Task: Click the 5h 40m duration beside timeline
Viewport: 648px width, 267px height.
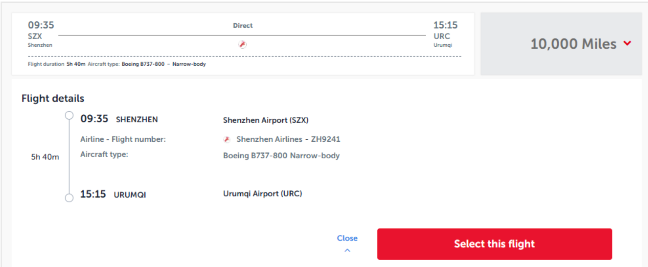Action: (45, 157)
